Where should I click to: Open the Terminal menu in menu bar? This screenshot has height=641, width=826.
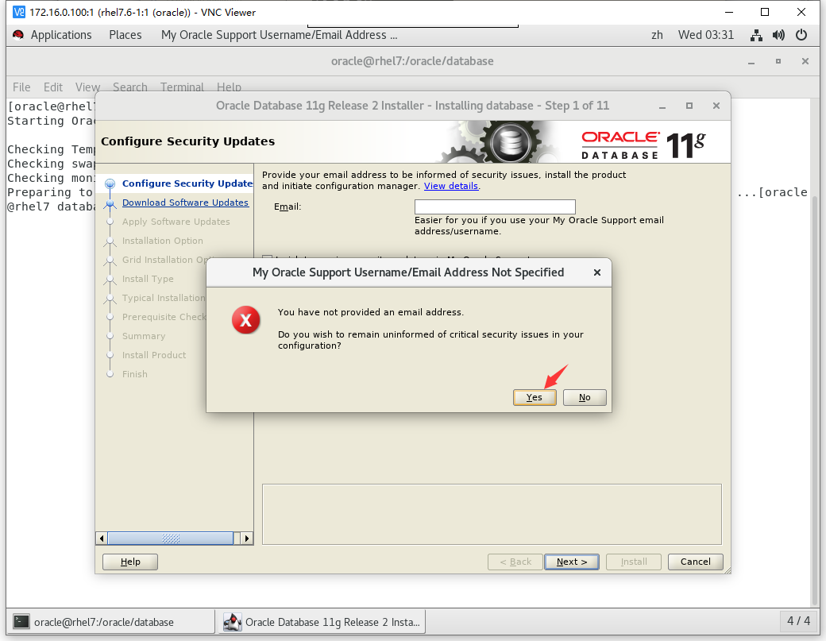click(182, 87)
